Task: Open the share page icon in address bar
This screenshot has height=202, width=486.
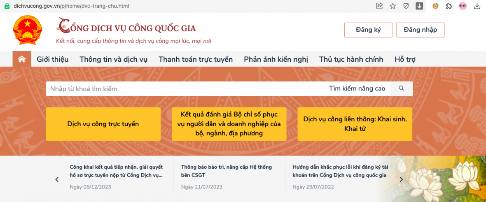Action: (x=379, y=6)
